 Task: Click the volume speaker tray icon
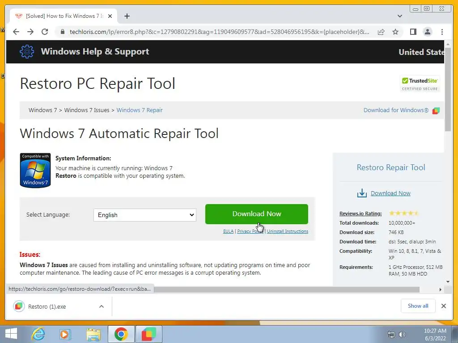tap(402, 335)
